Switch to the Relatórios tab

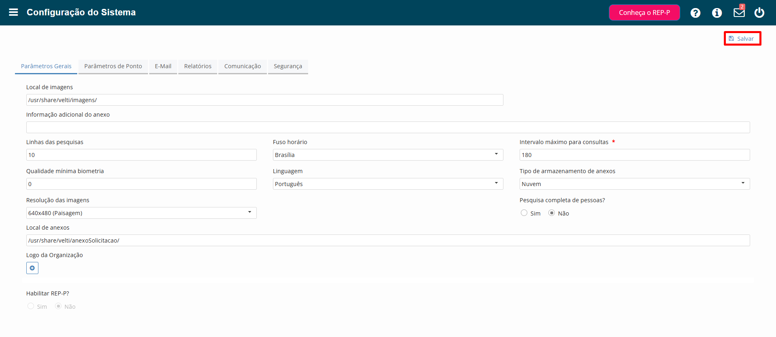(x=198, y=66)
